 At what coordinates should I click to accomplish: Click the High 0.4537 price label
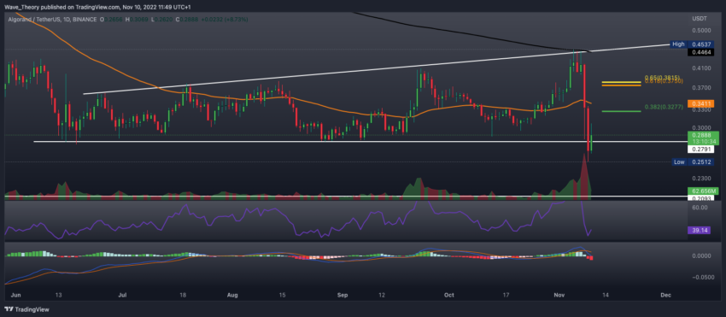pyautogui.click(x=691, y=44)
